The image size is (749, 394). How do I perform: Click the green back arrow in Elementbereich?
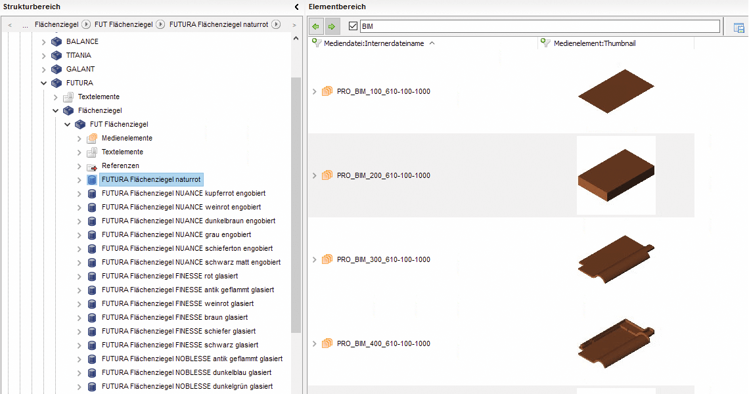click(x=316, y=26)
